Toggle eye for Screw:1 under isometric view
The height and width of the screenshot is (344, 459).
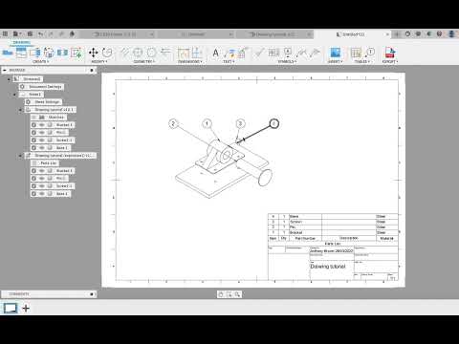tap(42, 186)
